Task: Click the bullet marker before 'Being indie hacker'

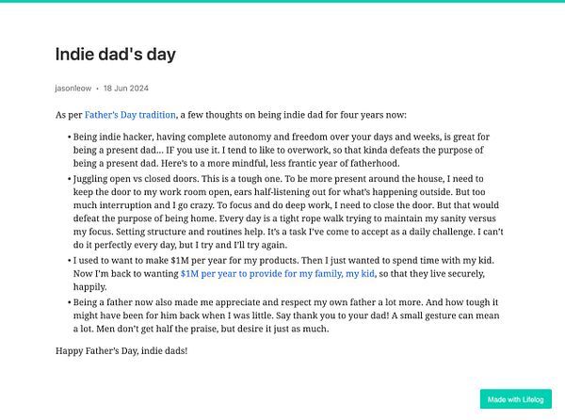Action: click(70, 137)
